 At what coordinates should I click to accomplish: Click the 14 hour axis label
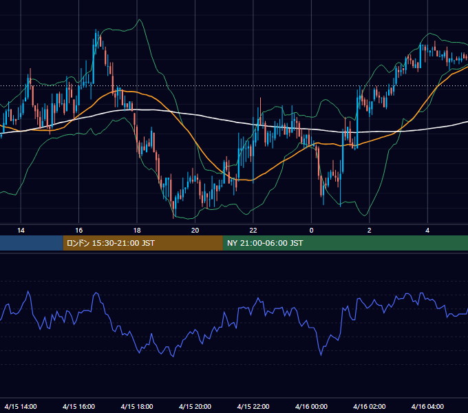21,231
